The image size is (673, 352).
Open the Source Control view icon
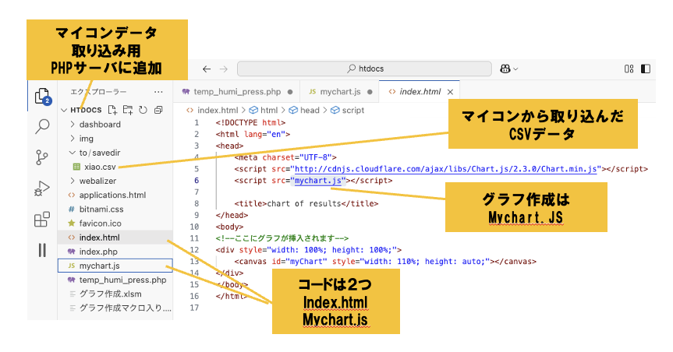pos(41,157)
